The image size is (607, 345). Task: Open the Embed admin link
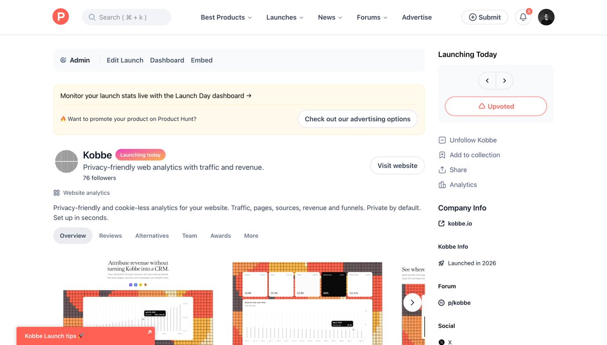pyautogui.click(x=201, y=60)
